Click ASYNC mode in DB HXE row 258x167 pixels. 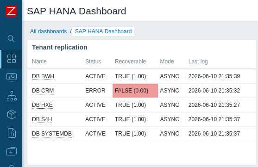coord(170,105)
